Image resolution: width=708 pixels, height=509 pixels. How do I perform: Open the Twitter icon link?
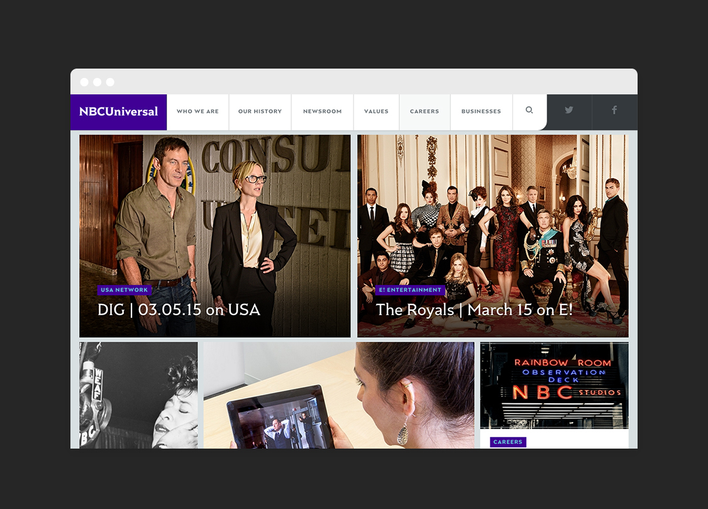pyautogui.click(x=569, y=111)
